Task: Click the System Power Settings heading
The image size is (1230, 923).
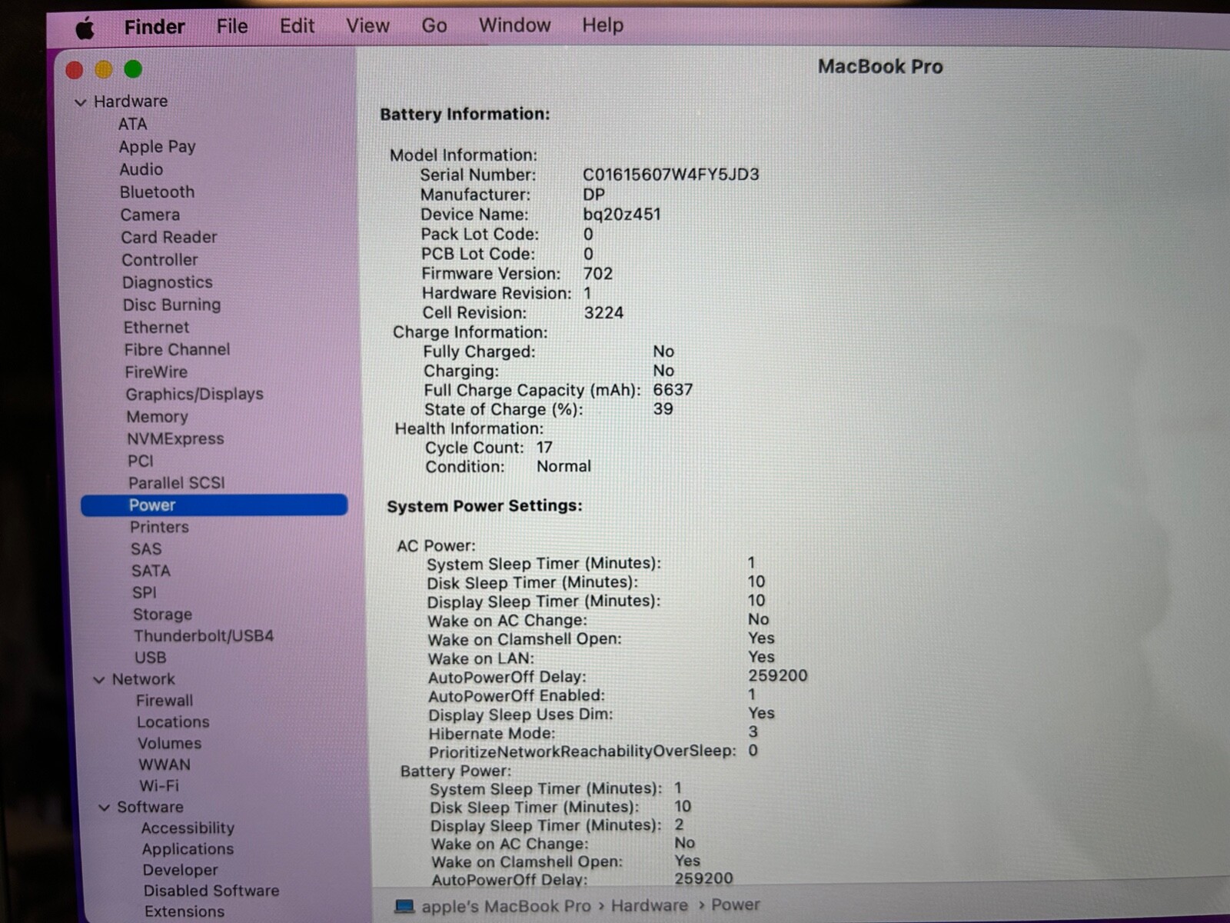Action: 485,506
